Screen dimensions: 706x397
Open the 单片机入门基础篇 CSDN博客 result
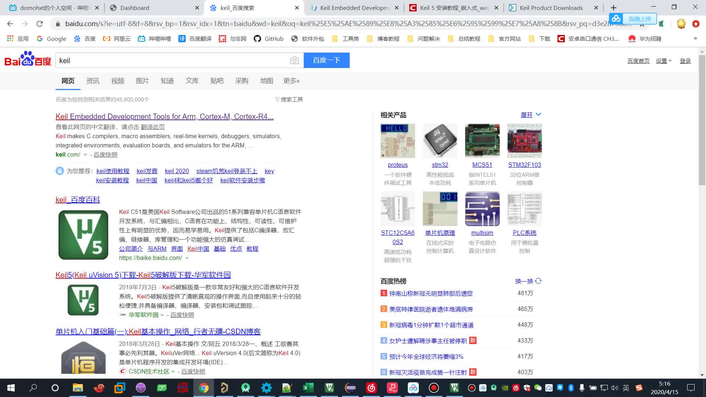pos(158,332)
